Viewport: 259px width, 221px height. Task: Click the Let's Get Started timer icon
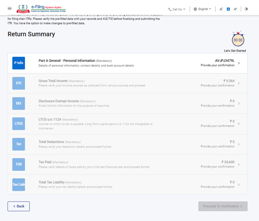click(x=238, y=40)
